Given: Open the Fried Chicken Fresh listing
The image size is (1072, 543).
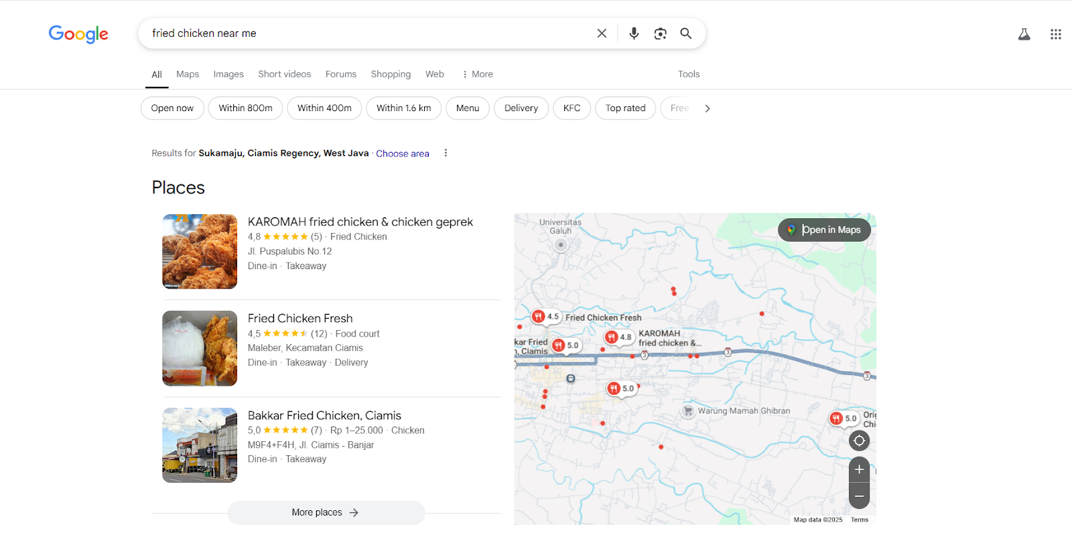Looking at the screenshot, I should click(x=300, y=319).
